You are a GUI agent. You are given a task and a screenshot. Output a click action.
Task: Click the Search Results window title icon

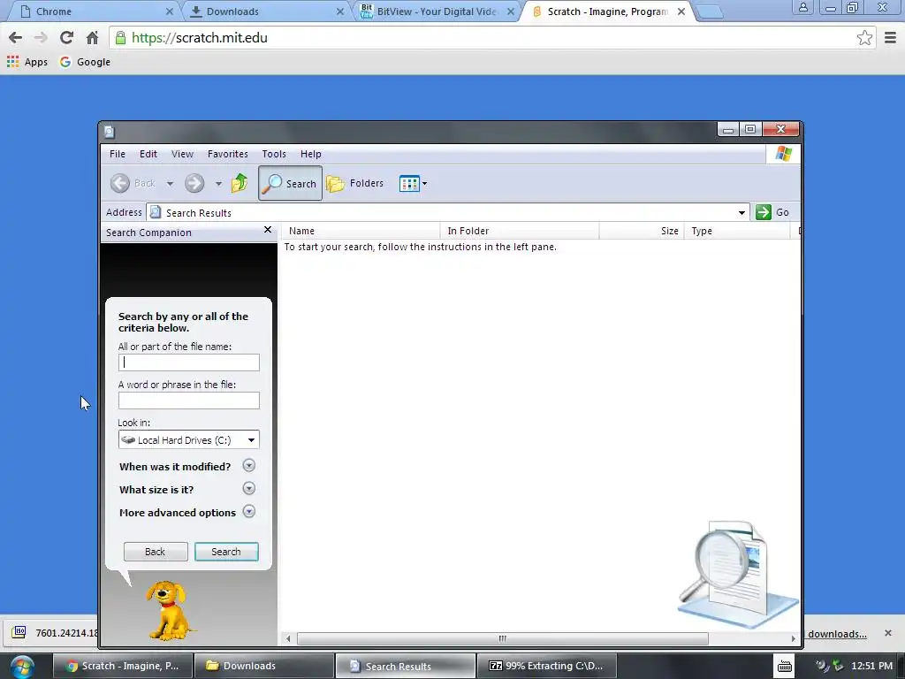click(109, 132)
